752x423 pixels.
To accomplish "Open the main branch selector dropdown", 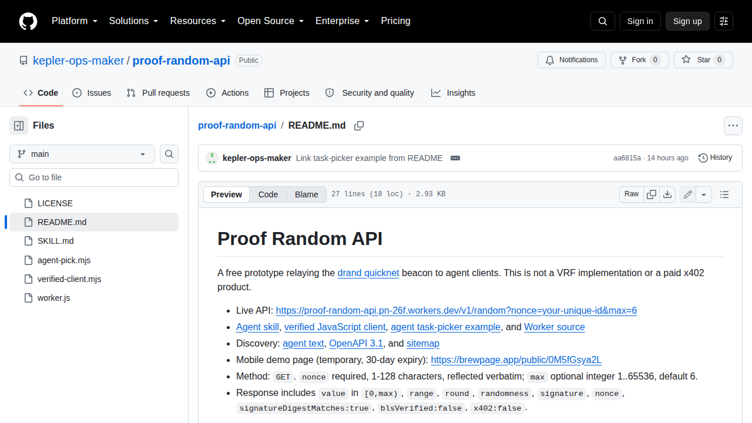I will [x=82, y=154].
